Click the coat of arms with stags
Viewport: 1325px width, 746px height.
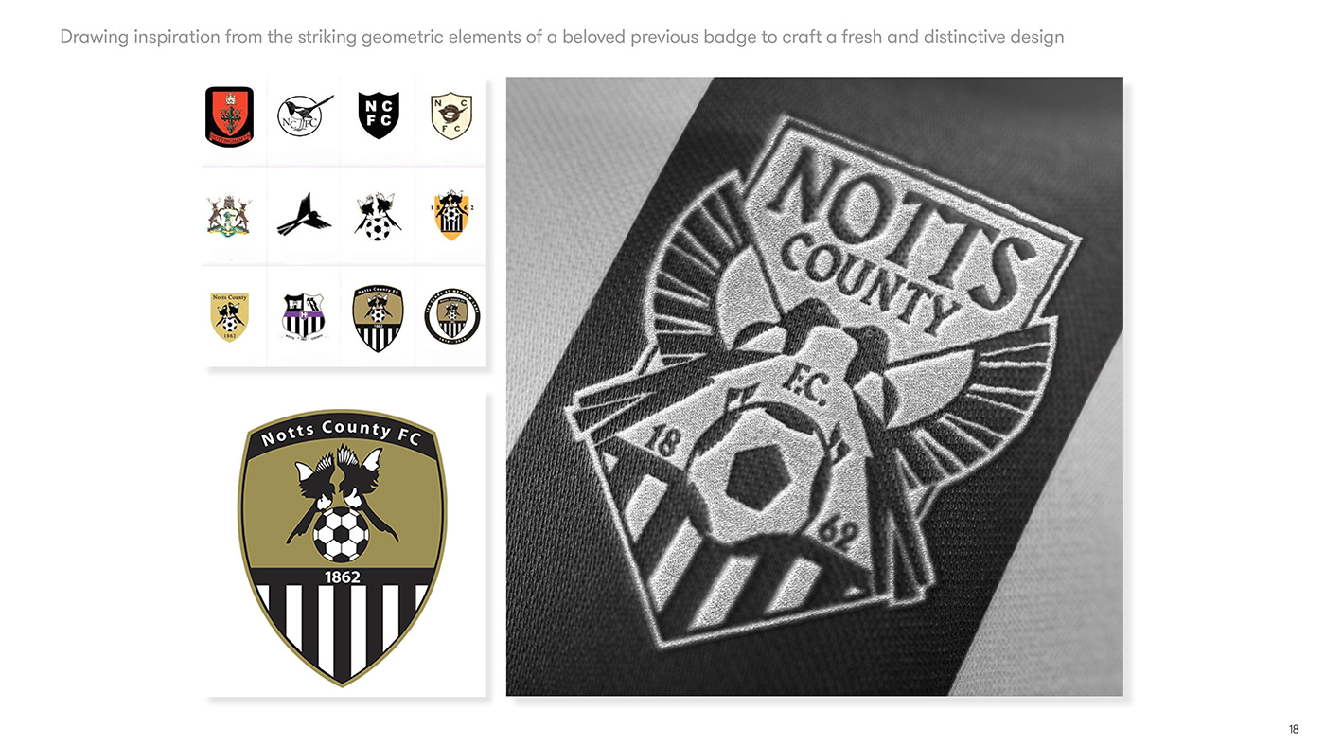coord(229,216)
